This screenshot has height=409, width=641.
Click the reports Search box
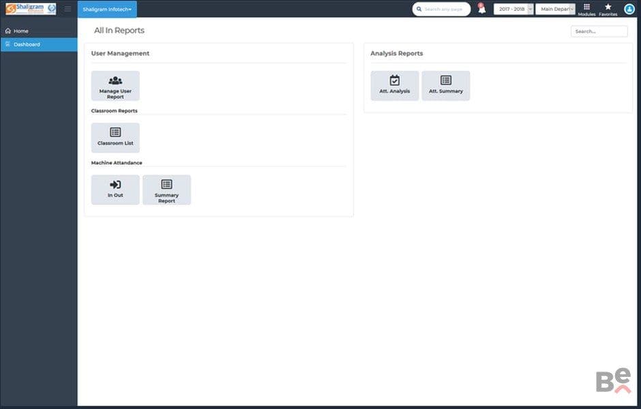click(x=599, y=31)
